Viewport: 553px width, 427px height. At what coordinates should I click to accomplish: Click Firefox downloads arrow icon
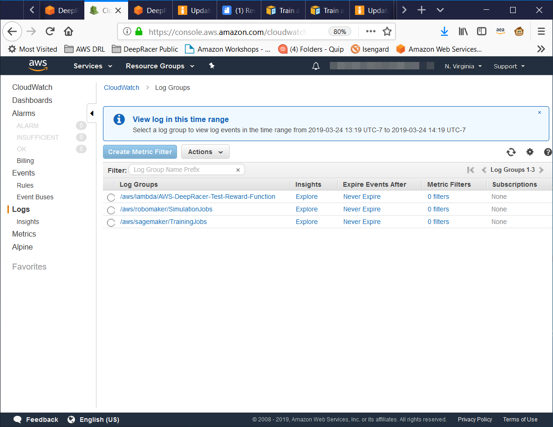tap(444, 31)
